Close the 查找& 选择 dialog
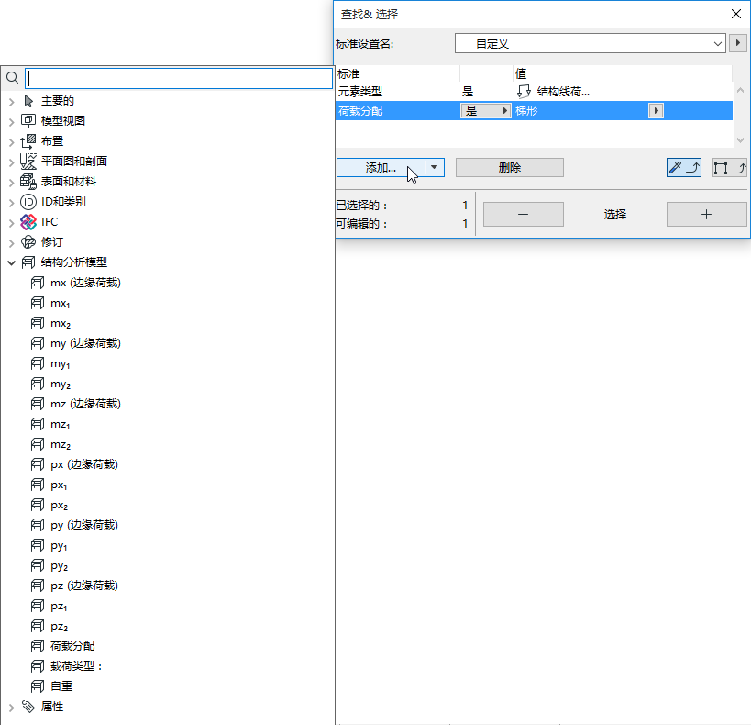 coord(736,14)
